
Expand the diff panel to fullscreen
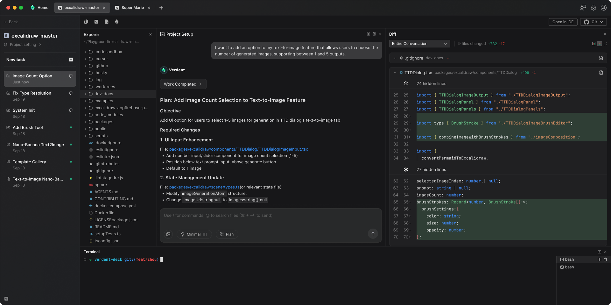tap(605, 44)
